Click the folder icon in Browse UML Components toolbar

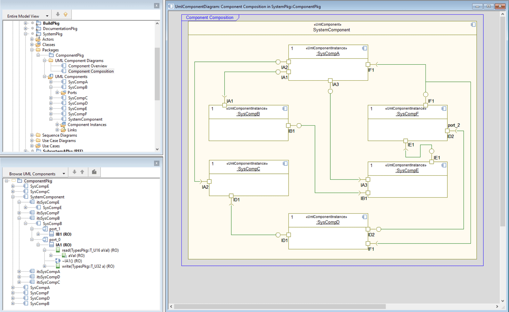[x=94, y=172]
